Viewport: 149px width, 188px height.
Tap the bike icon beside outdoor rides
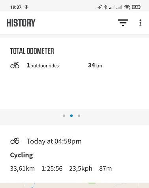15,65
